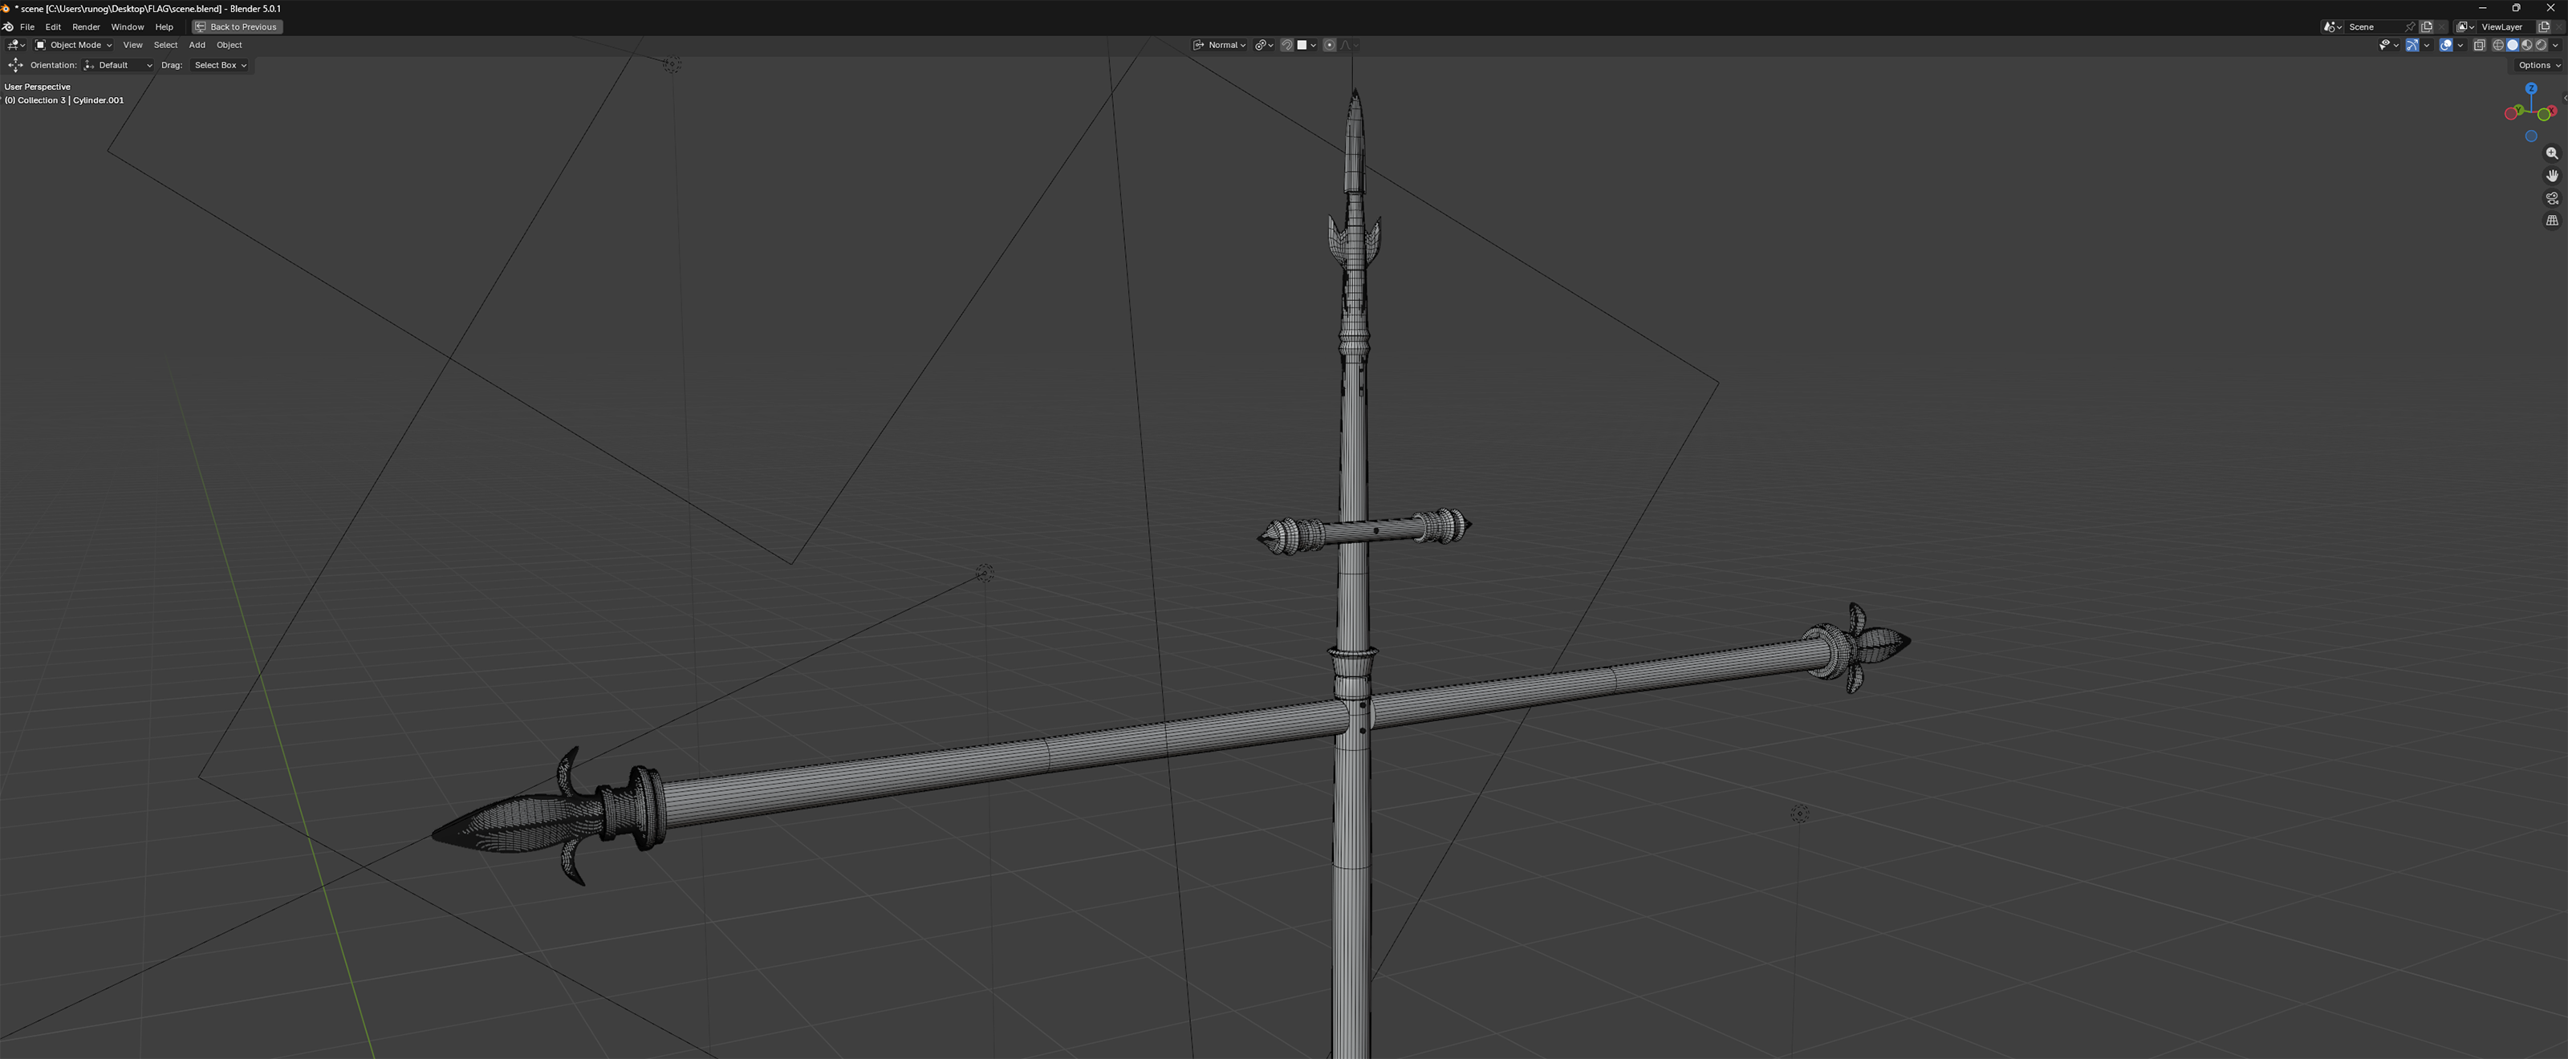Open the Render menu

click(86, 27)
